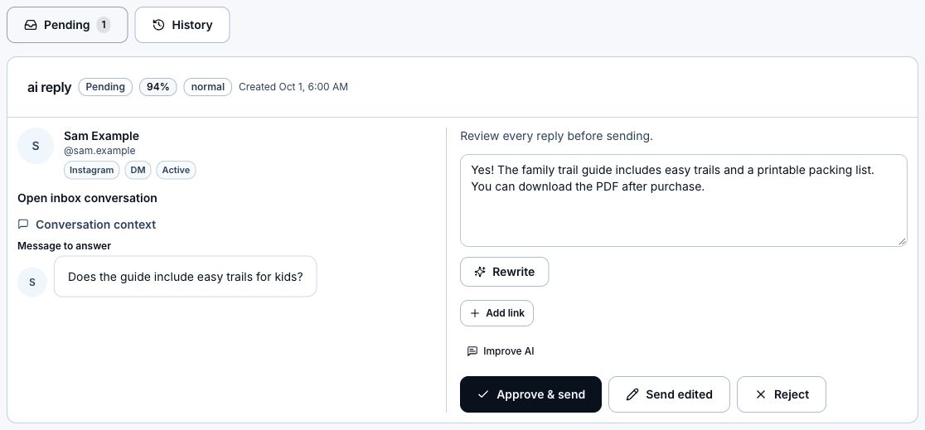This screenshot has width=925, height=430.
Task: Open inbox conversation link
Action: 87,198
